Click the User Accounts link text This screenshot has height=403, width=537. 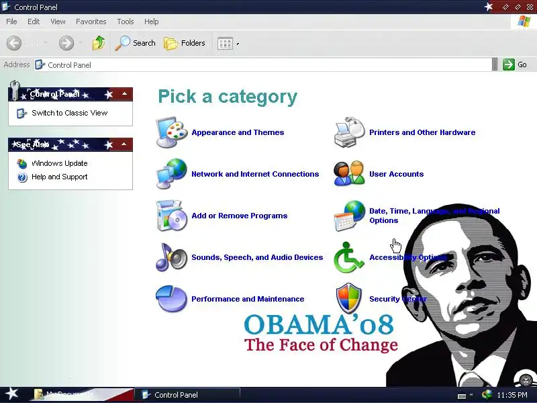[x=396, y=174]
